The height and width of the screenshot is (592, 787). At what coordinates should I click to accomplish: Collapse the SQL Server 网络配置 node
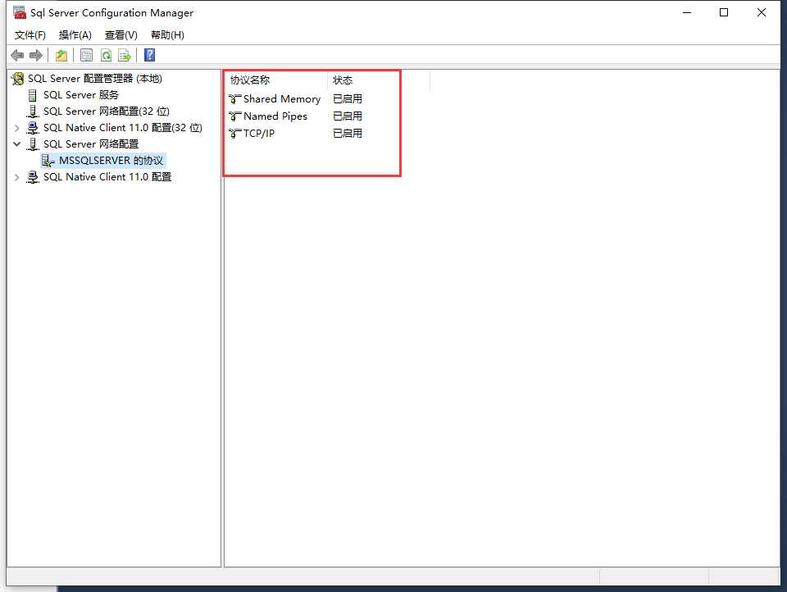16,144
